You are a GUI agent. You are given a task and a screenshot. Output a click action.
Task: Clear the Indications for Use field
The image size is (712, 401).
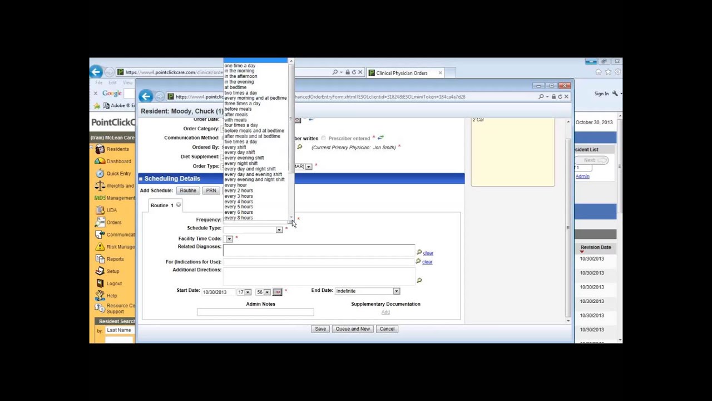tap(427, 262)
